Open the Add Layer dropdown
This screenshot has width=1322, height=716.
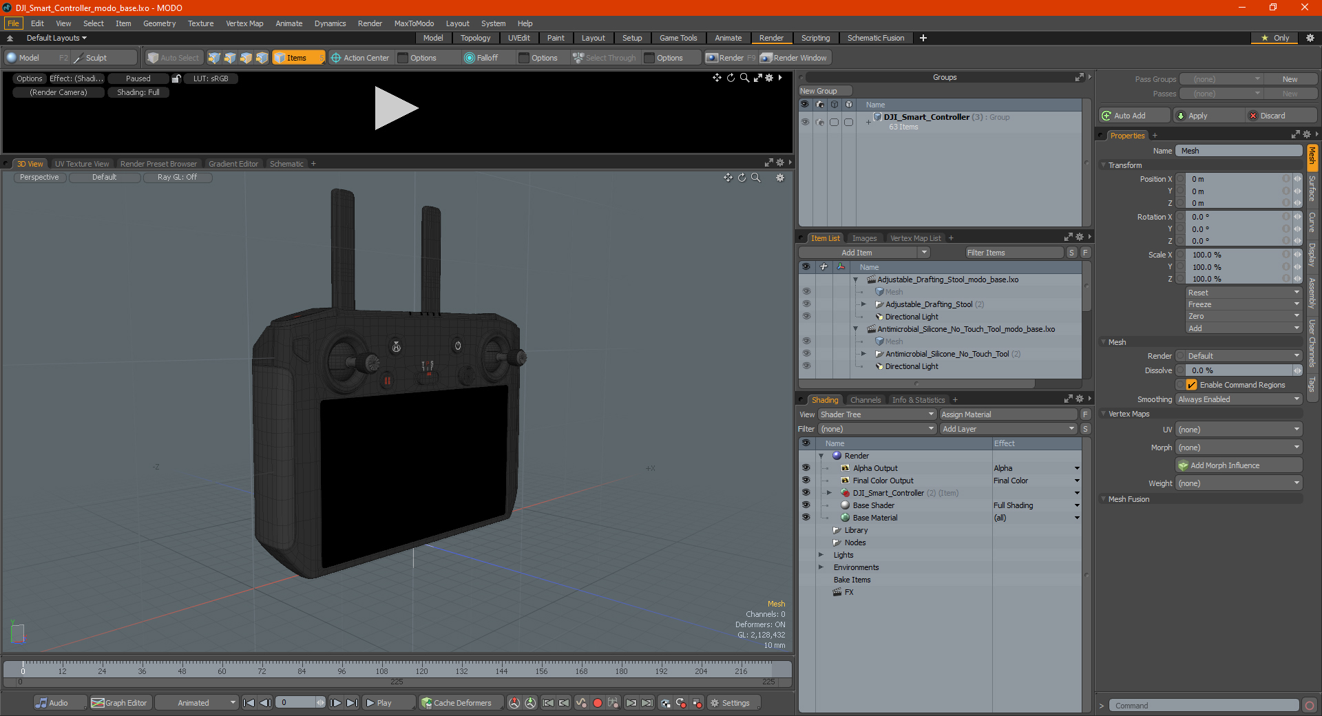coord(1008,429)
